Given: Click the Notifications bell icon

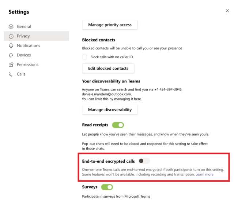Looking at the screenshot, I should click(x=11, y=46).
